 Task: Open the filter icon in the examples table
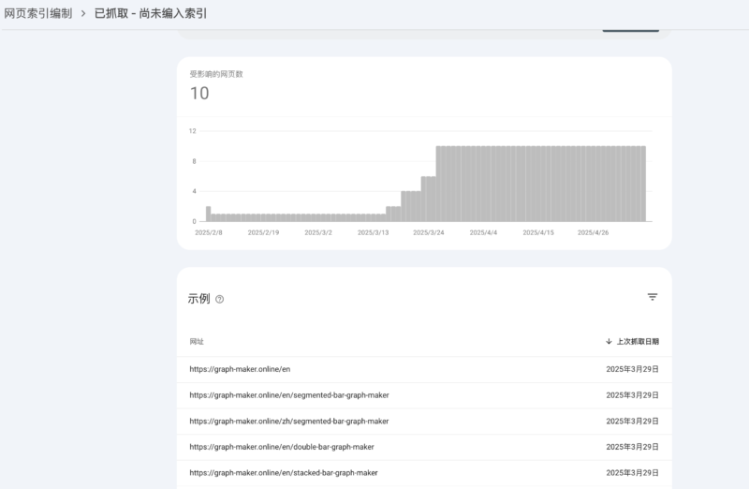[653, 297]
